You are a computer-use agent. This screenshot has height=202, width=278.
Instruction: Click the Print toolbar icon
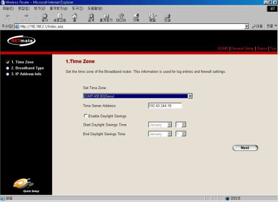click(x=167, y=18)
